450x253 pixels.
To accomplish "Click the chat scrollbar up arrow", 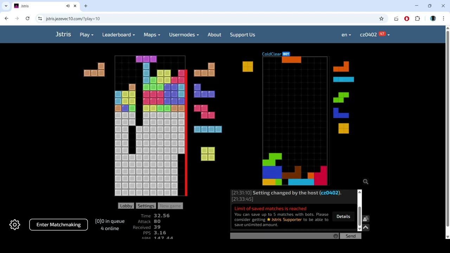I will click(359, 192).
